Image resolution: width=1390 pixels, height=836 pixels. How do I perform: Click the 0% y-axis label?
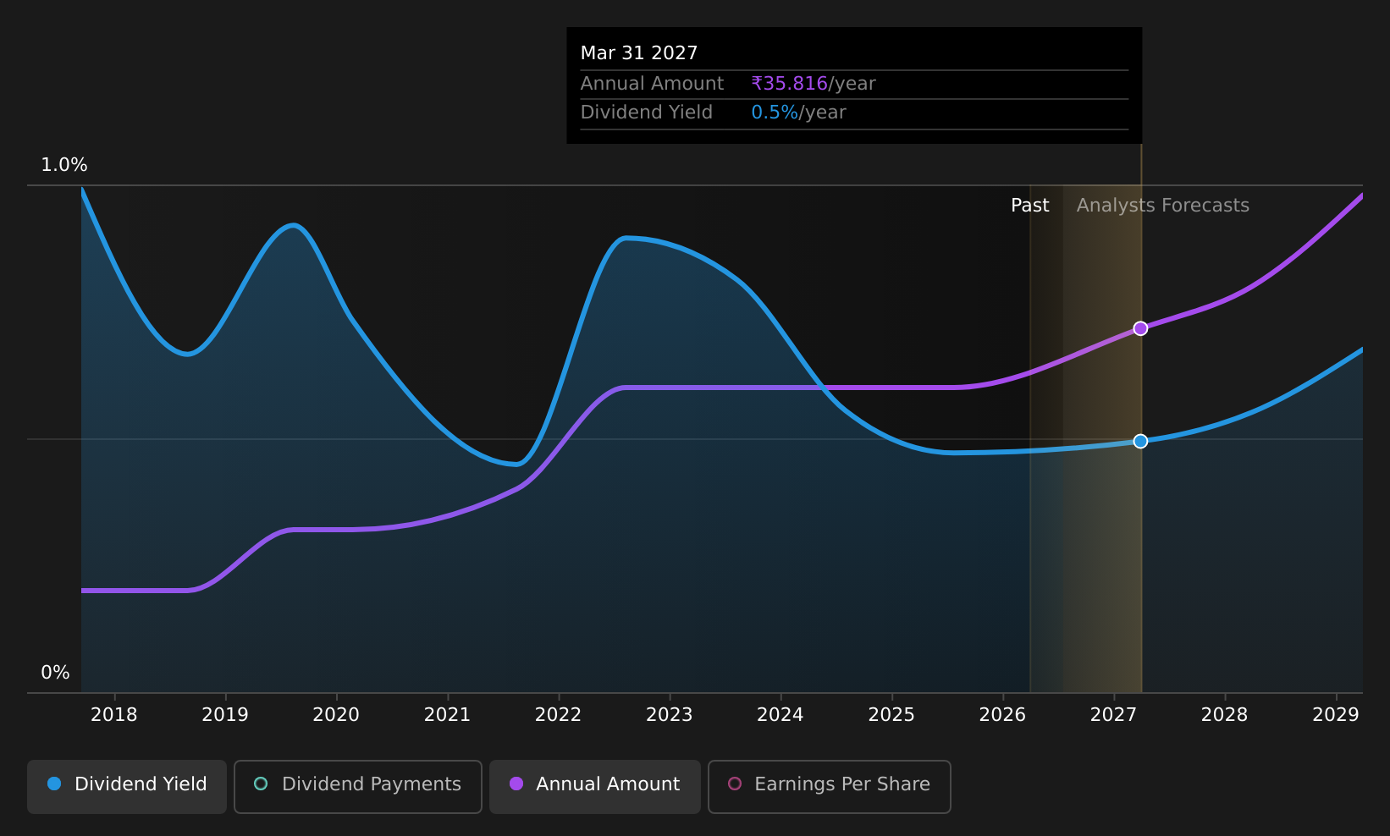[56, 673]
